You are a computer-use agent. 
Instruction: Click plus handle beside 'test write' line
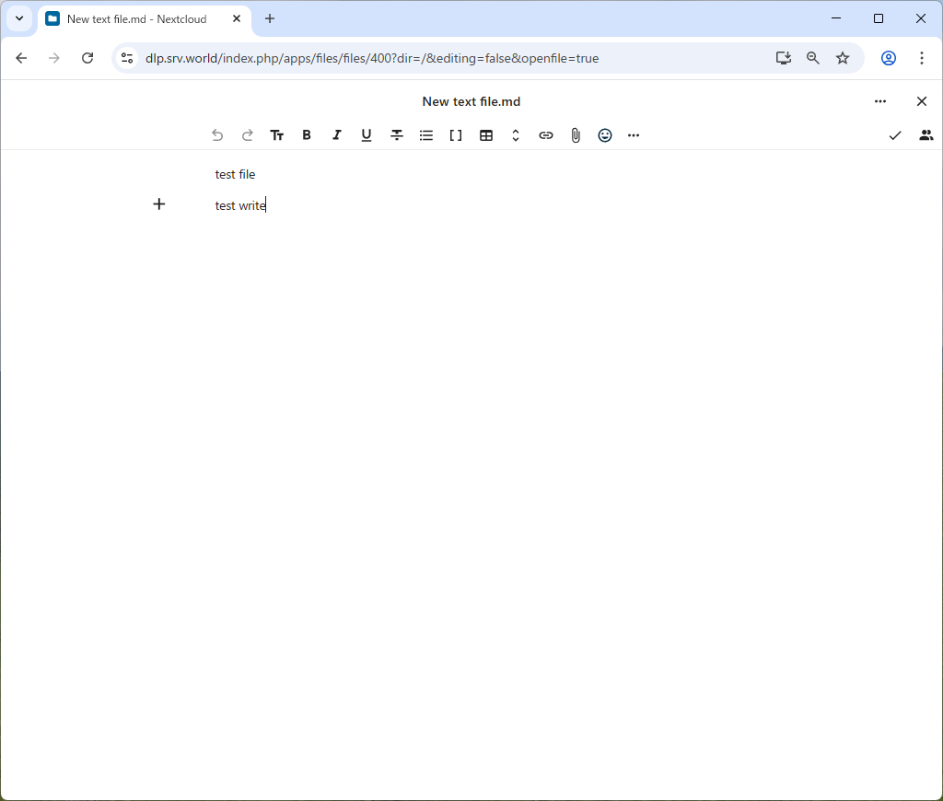coord(159,204)
